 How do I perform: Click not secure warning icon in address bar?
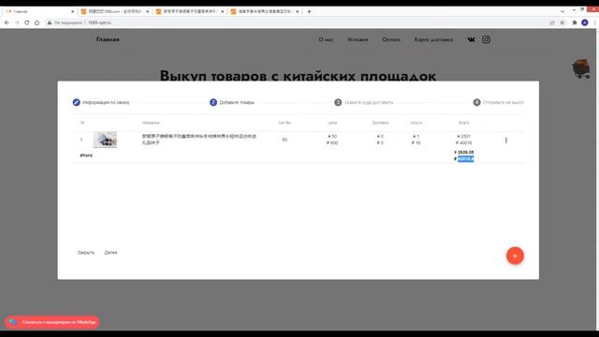50,22
